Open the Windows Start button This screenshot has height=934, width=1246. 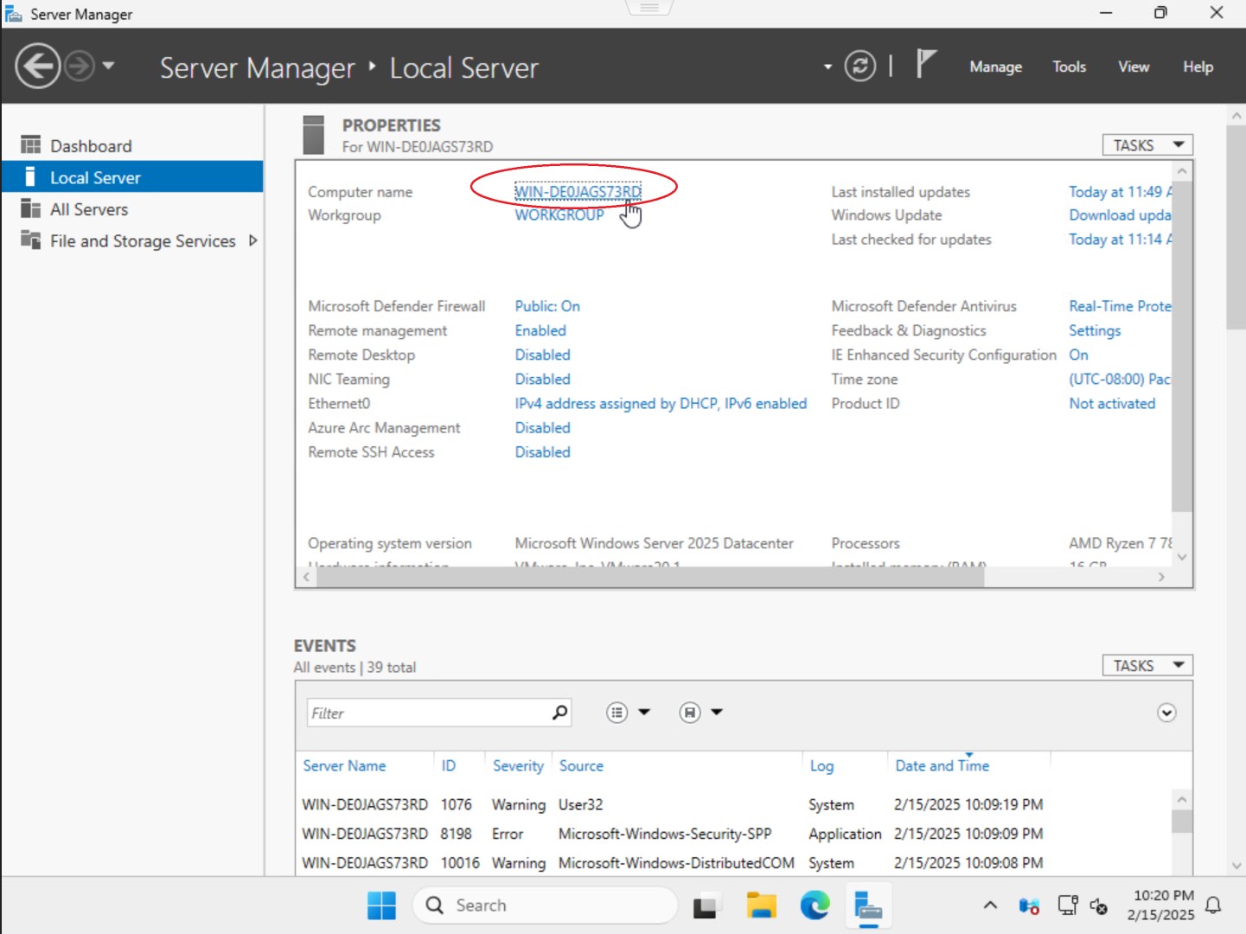[381, 905]
